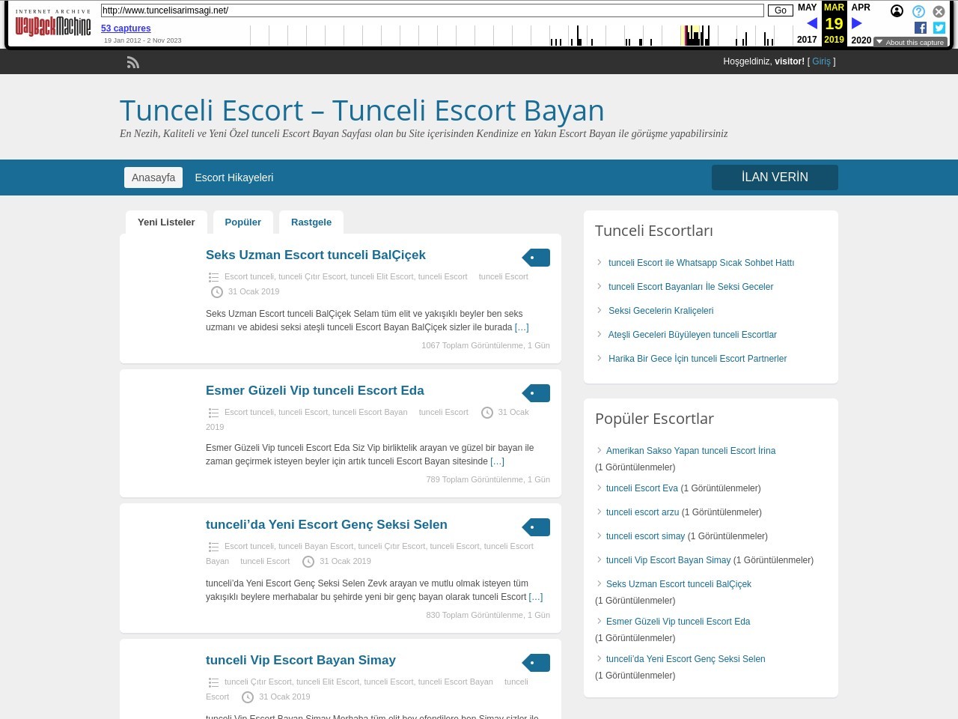Expand the About this capture dropdown
Screen dimensions: 958x719
pyautogui.click(x=910, y=43)
